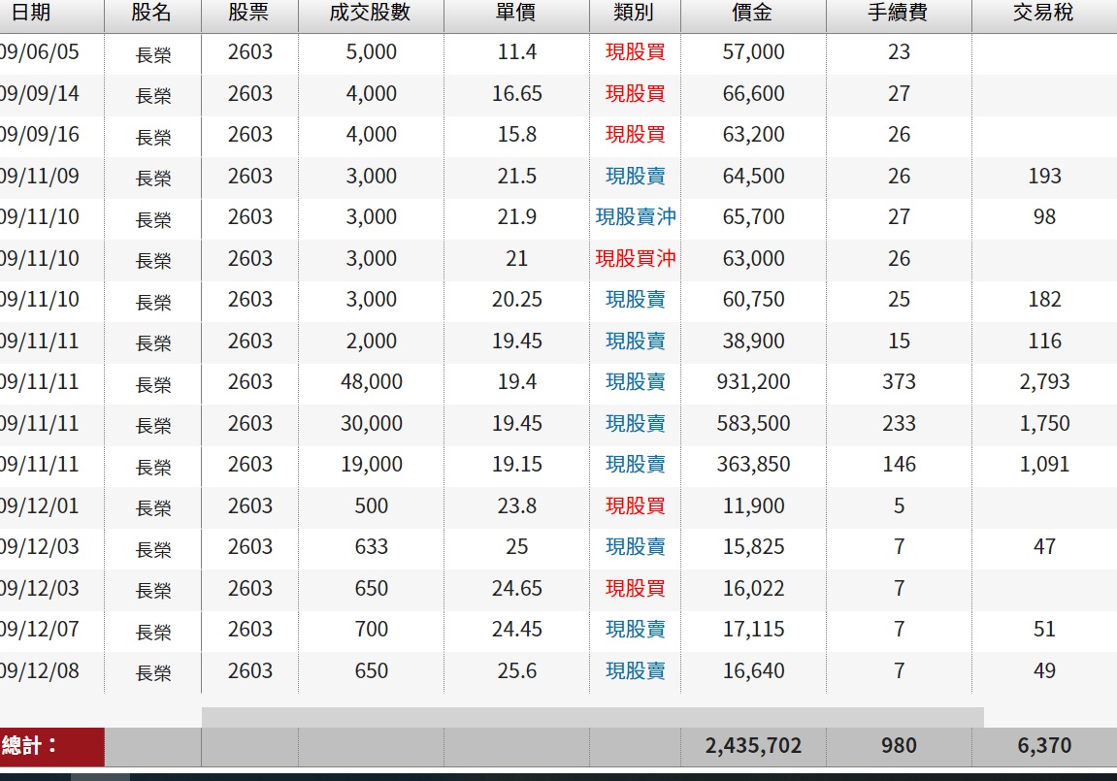Viewport: 1117px width, 781px height.
Task: Sort by the 日期 column header
Action: click(31, 12)
